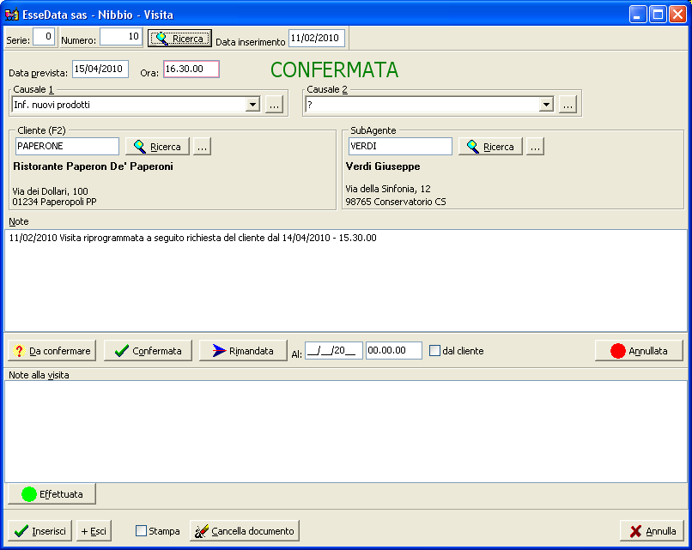The height and width of the screenshot is (550, 692).
Task: Click text 01234 Paperopoli PP
Action: [x=54, y=202]
